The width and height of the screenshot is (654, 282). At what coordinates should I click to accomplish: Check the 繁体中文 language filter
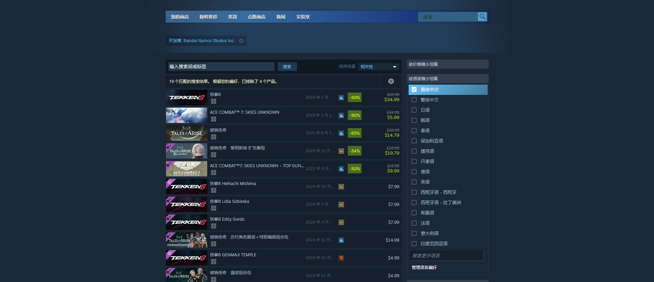[414, 100]
